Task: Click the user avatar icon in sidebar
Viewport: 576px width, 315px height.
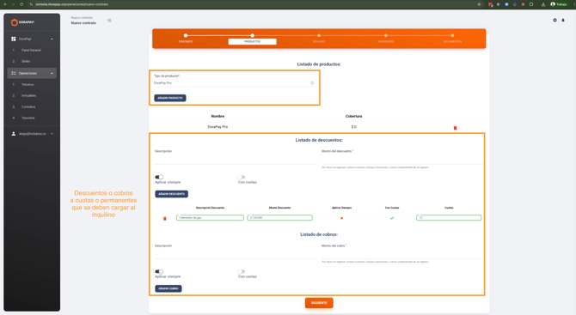Action: click(14, 134)
